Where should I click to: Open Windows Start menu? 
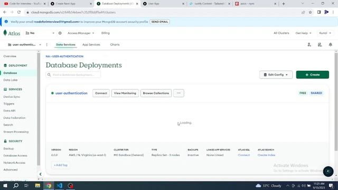point(5,185)
